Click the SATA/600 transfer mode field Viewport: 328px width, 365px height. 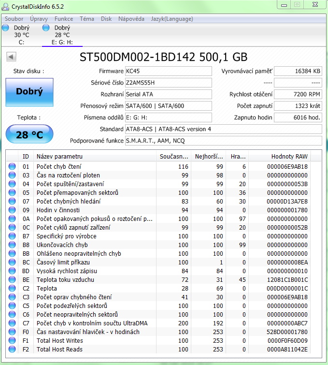(x=169, y=106)
